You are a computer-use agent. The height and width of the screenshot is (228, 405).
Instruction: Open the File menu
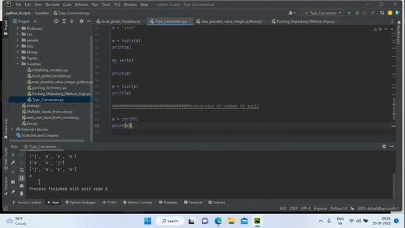pos(18,4)
